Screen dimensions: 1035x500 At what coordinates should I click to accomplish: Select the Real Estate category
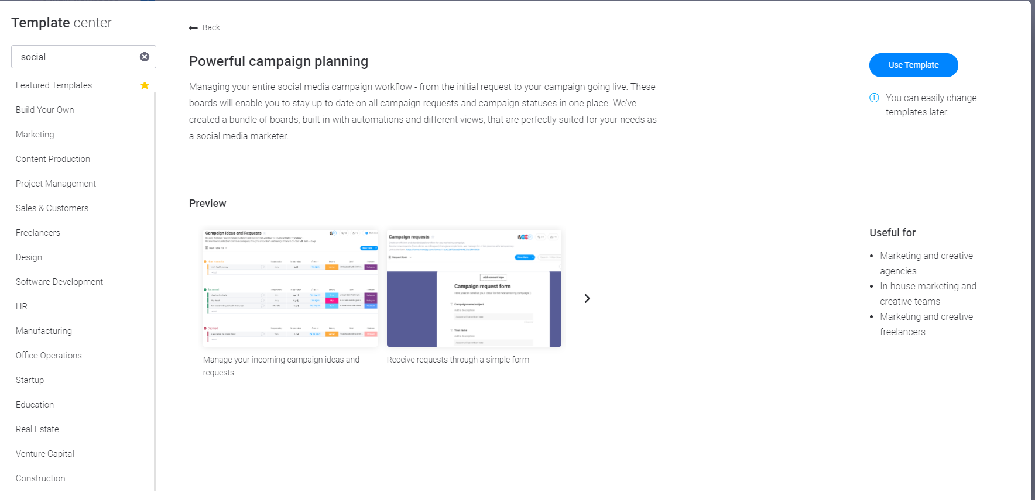click(x=37, y=429)
